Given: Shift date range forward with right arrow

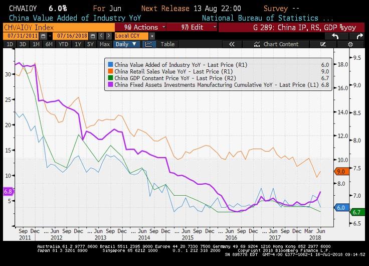Looking at the screenshot, I should click(x=108, y=36).
